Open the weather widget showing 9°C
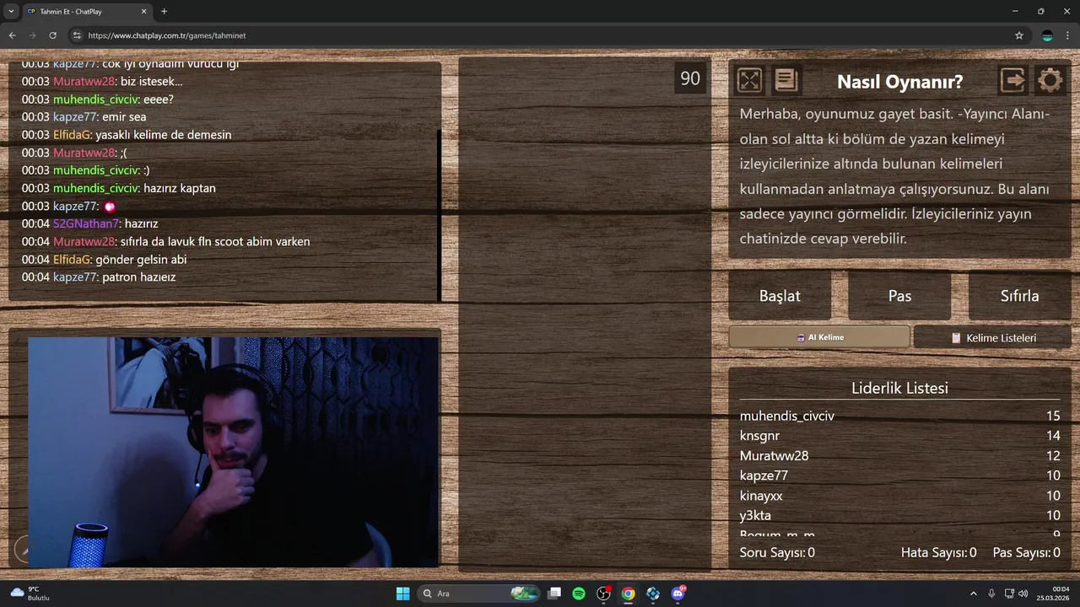Image resolution: width=1080 pixels, height=607 pixels. pyautogui.click(x=30, y=594)
